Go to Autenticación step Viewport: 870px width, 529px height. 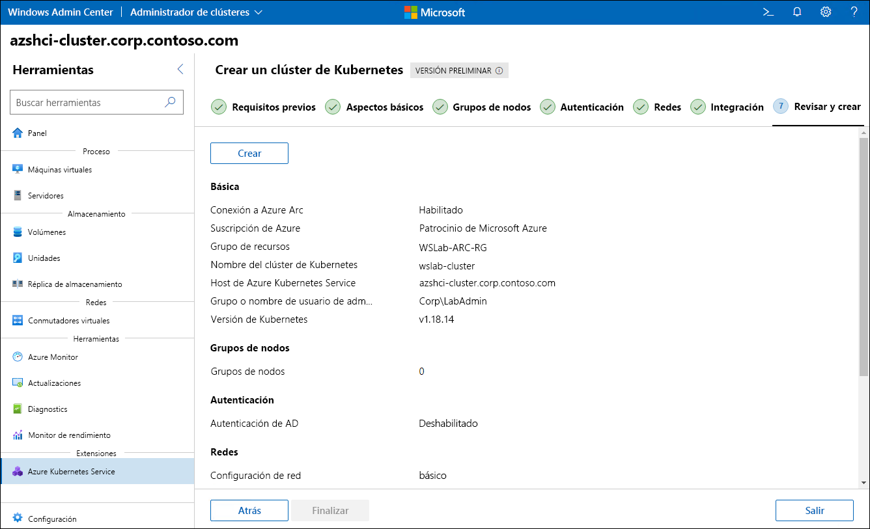[x=582, y=107]
